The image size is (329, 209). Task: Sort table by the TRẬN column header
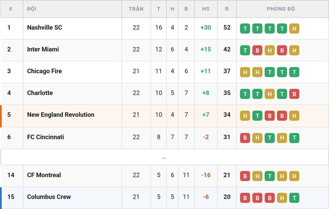(x=136, y=9)
